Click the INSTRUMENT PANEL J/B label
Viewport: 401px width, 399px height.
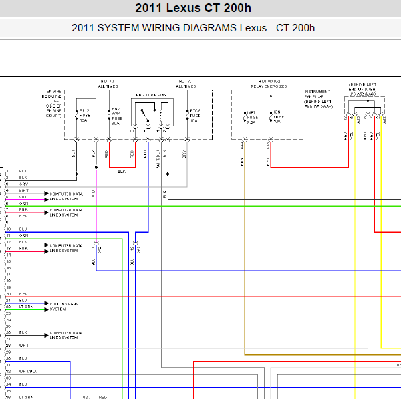click(318, 99)
